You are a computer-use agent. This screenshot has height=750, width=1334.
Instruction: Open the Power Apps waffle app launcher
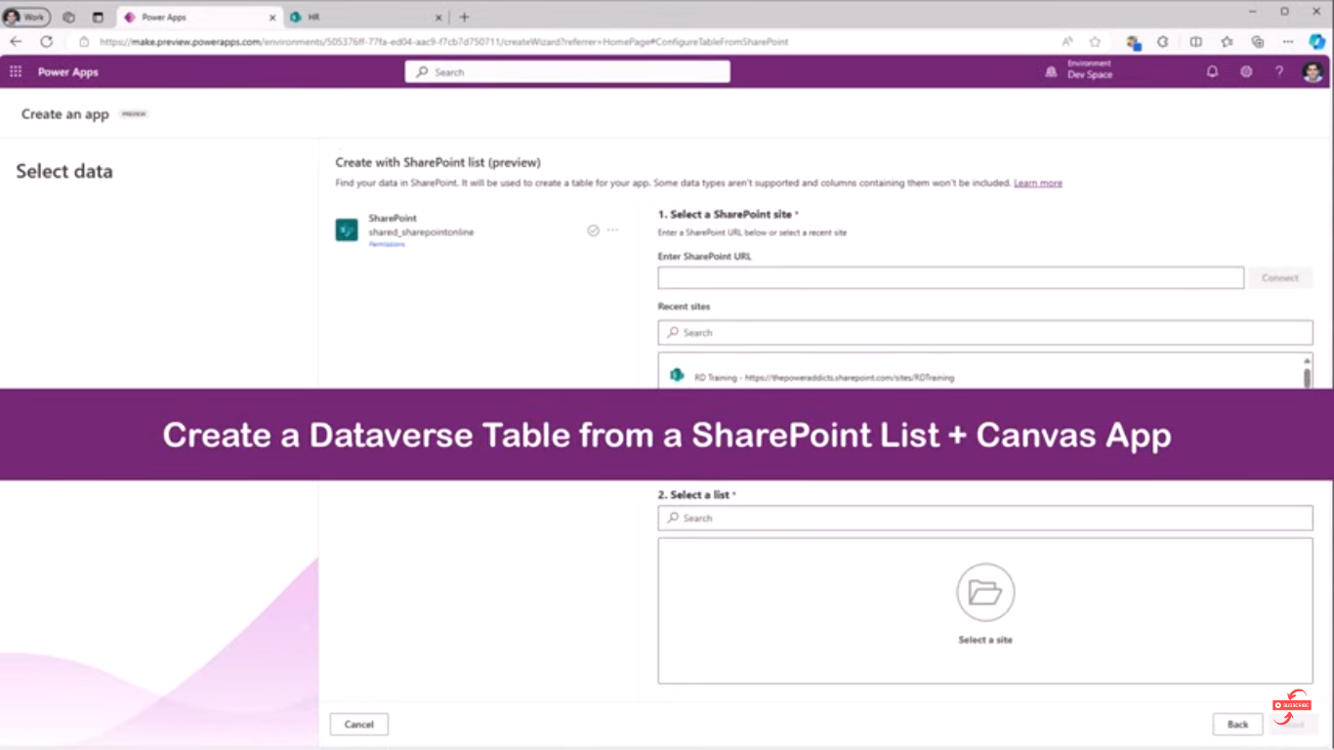point(16,72)
